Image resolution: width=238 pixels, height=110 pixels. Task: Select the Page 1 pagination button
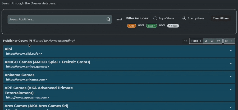196,41
